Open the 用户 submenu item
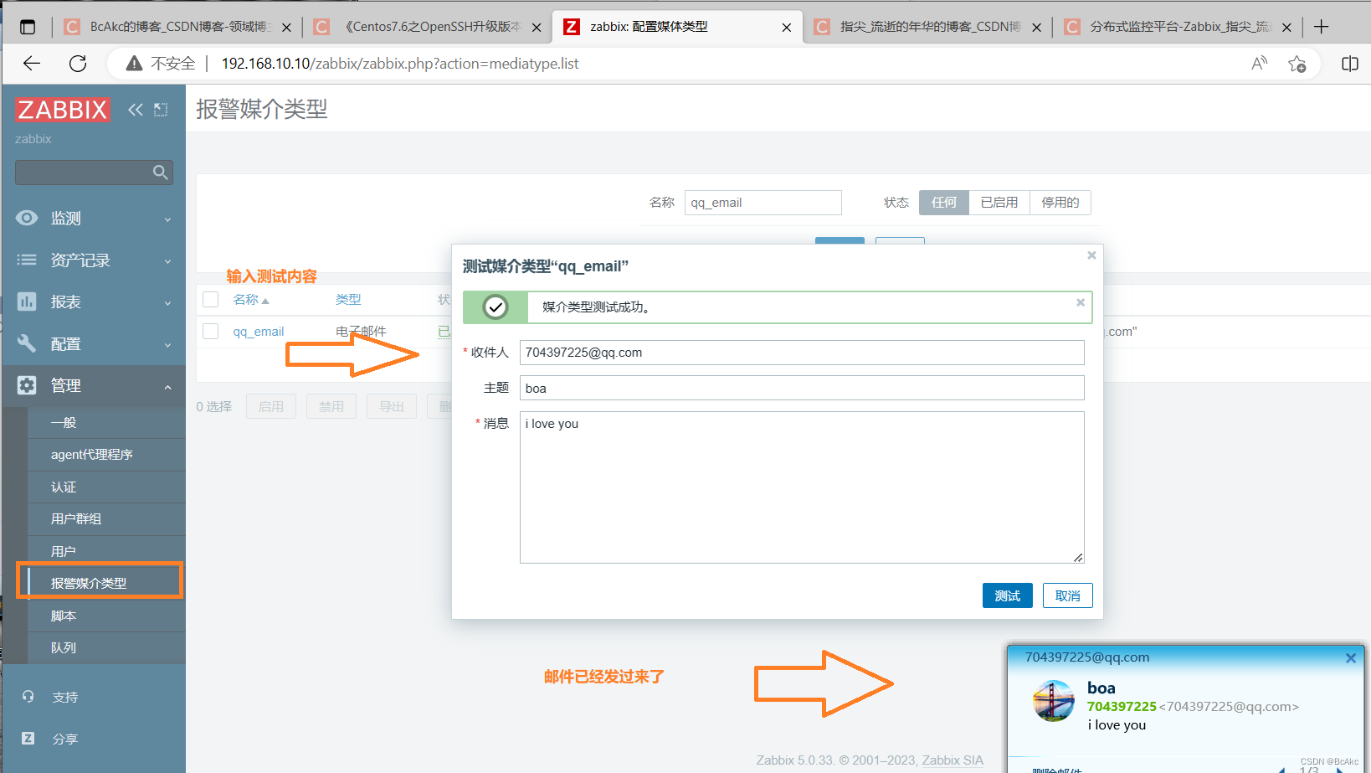Screen dimensions: 1371x773 106,551
